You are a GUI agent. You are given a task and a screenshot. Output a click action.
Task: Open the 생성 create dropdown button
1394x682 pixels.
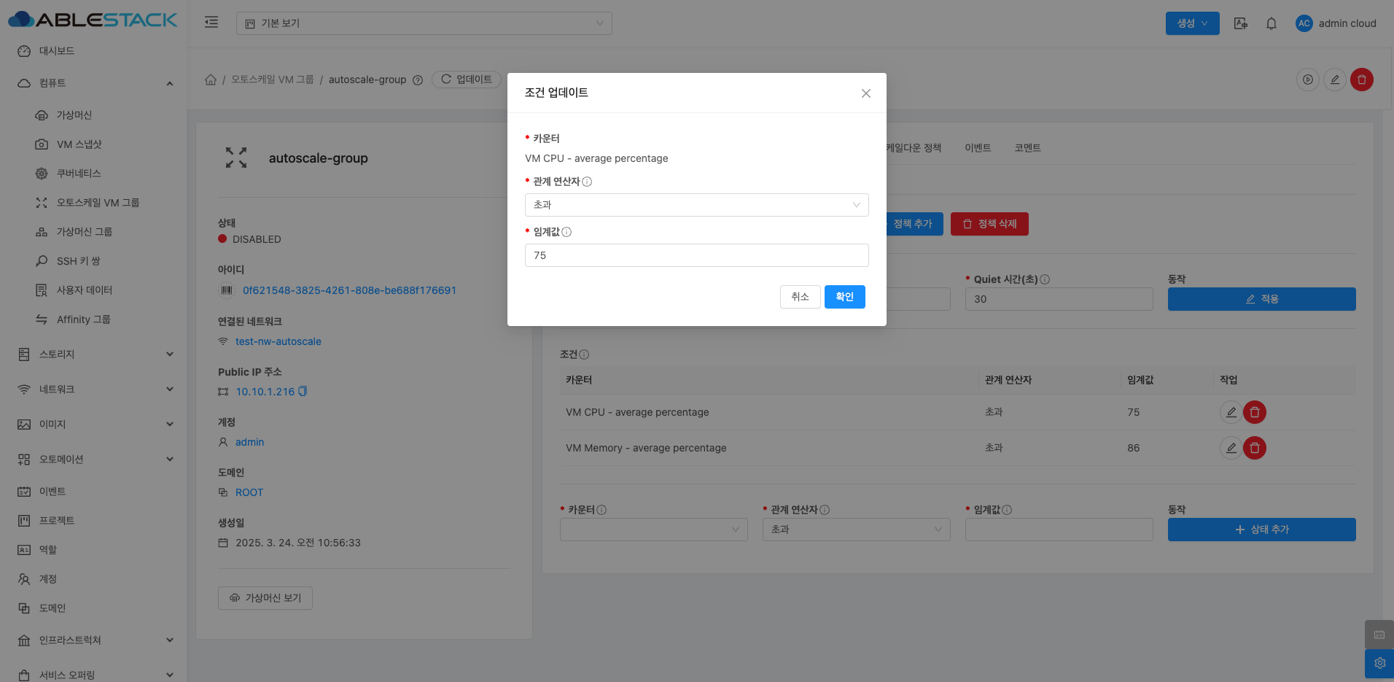1192,23
